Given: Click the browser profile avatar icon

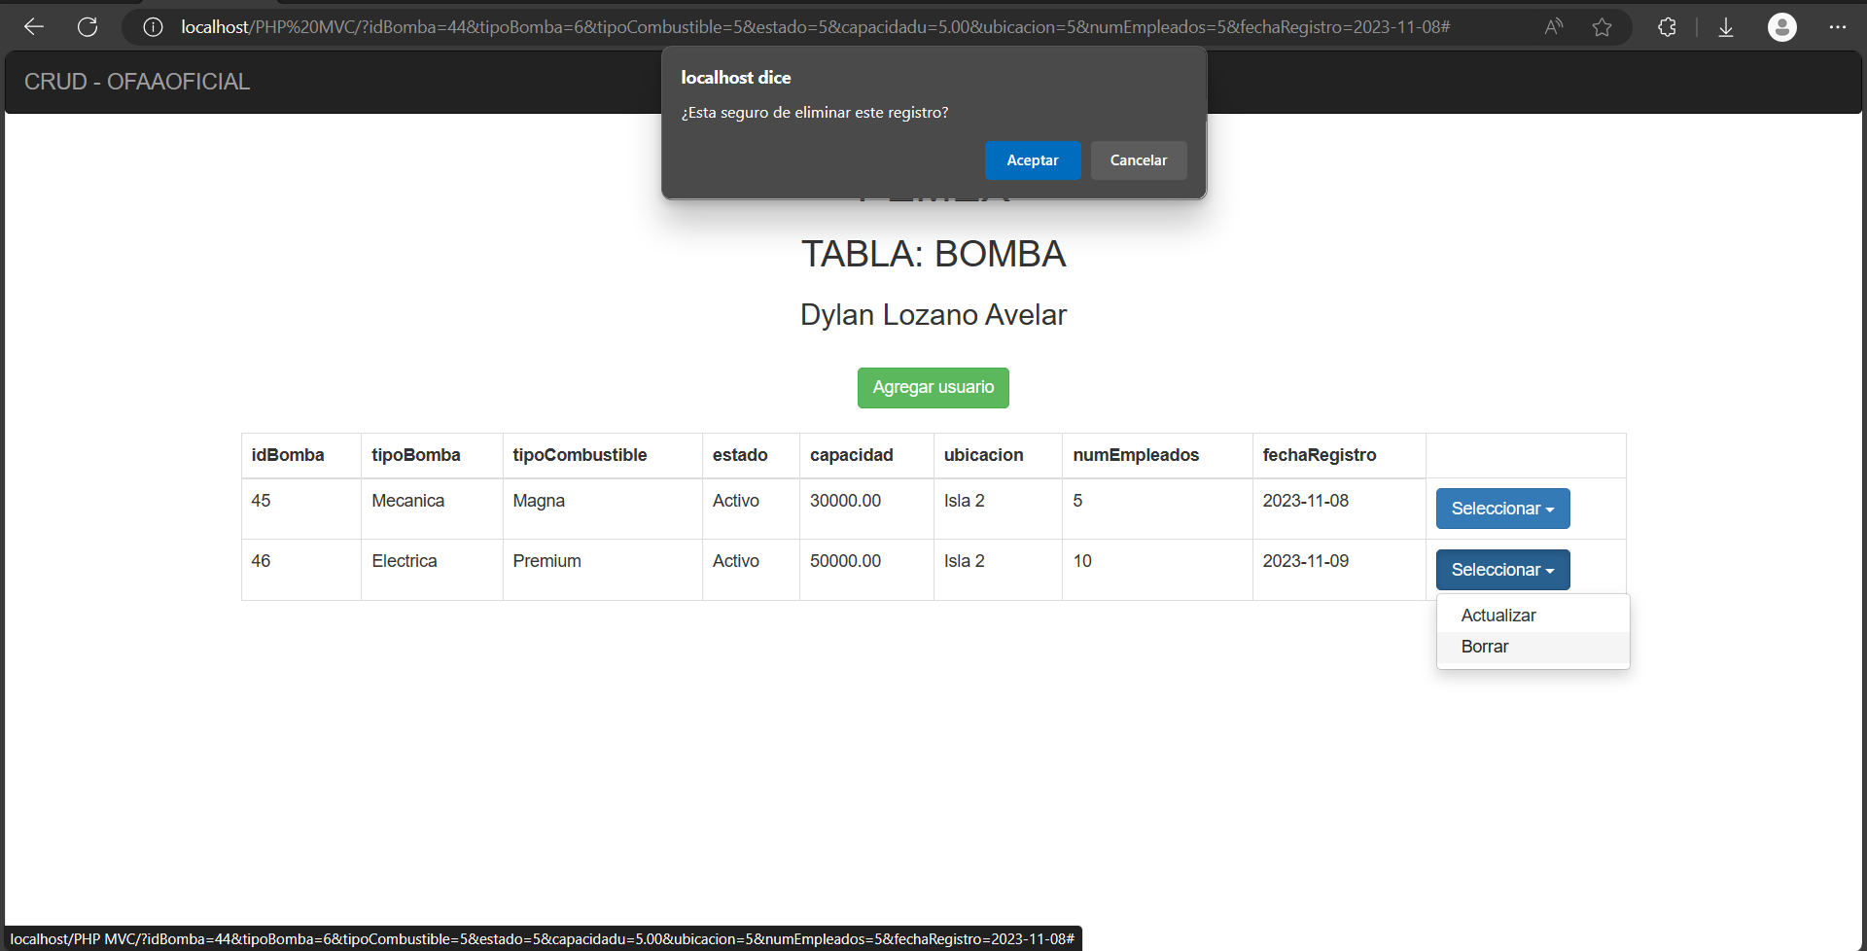Looking at the screenshot, I should pyautogui.click(x=1782, y=26).
